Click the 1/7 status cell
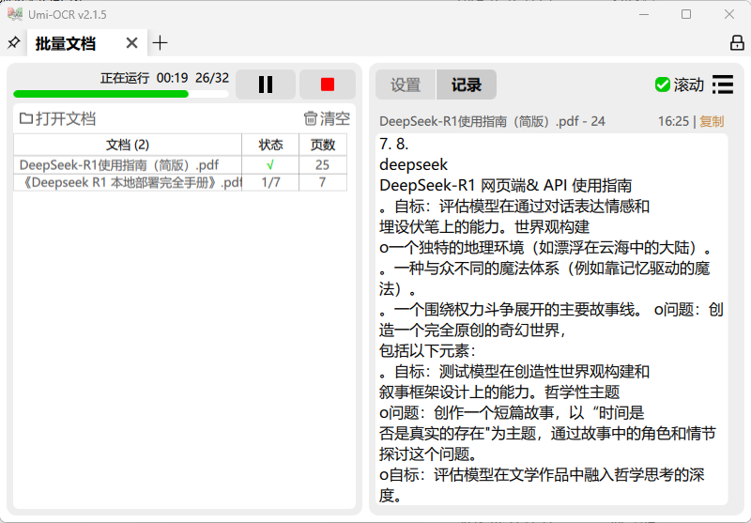Screen dimensions: 751x523 click(270, 182)
